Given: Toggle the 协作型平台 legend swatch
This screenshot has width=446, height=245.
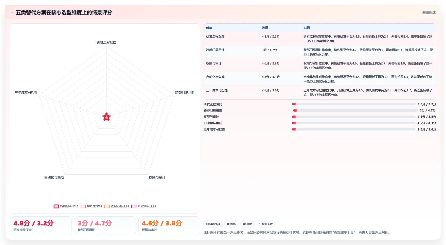Looking at the screenshot, I should (83, 206).
